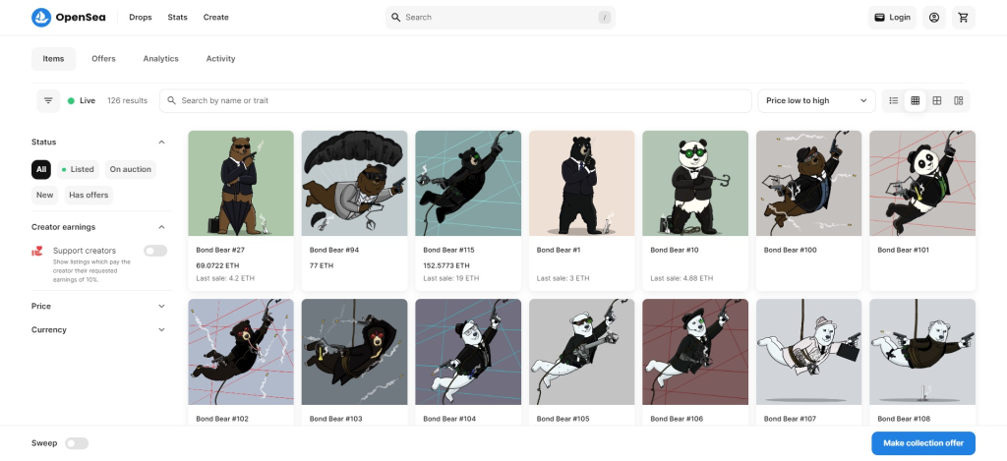Choose the mosaic layout view icon
1007x461 pixels.
[x=959, y=100]
